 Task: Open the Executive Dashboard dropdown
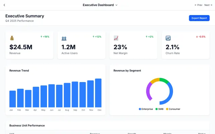tap(100, 5)
